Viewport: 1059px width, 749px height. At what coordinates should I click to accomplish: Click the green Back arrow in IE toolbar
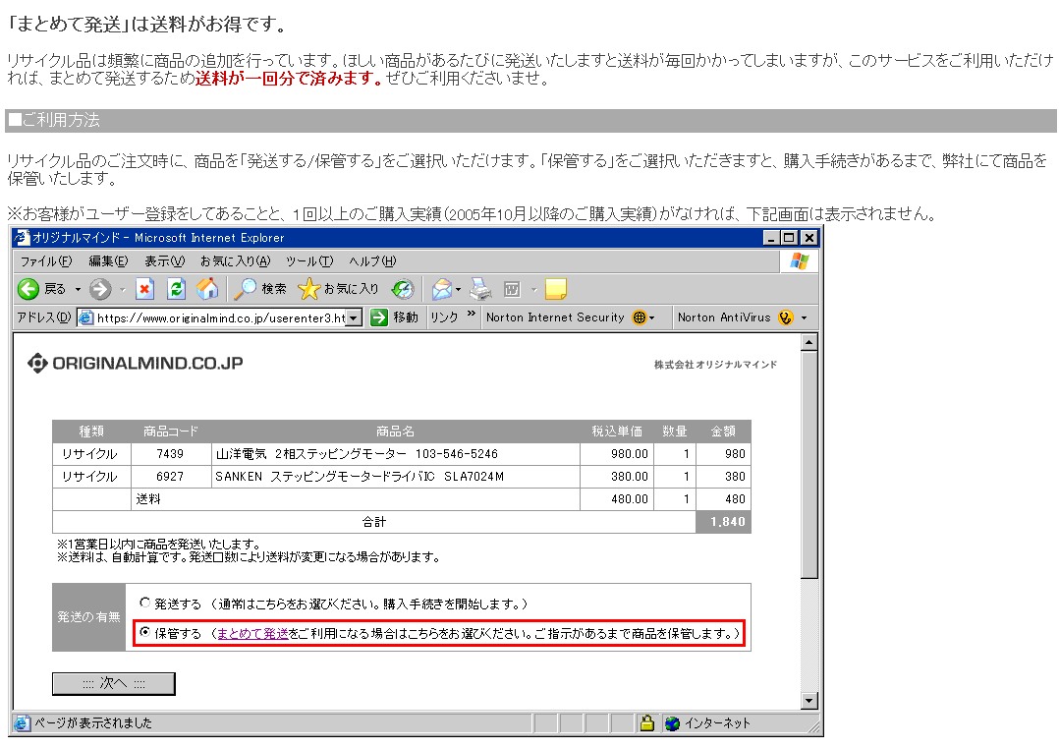click(28, 289)
